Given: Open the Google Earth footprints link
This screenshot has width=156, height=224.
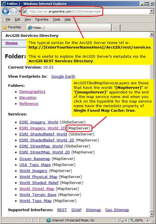Looking at the screenshot, I should [63, 77].
